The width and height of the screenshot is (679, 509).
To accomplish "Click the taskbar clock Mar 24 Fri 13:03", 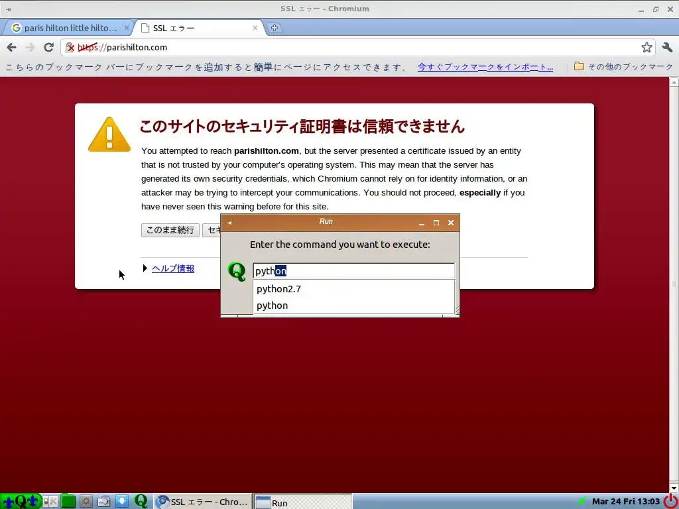I will point(626,501).
